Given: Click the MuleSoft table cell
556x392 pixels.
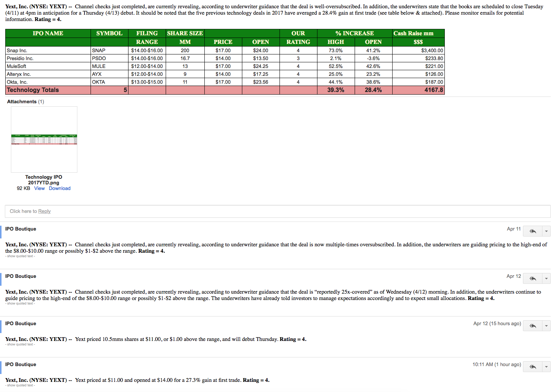Looking at the screenshot, I should click(48, 66).
